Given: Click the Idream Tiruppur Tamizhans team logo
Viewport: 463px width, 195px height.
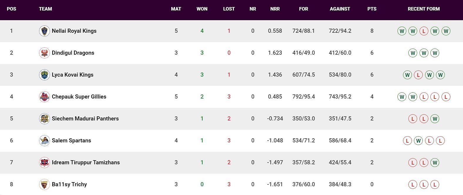Looking at the screenshot, I should (44, 163).
